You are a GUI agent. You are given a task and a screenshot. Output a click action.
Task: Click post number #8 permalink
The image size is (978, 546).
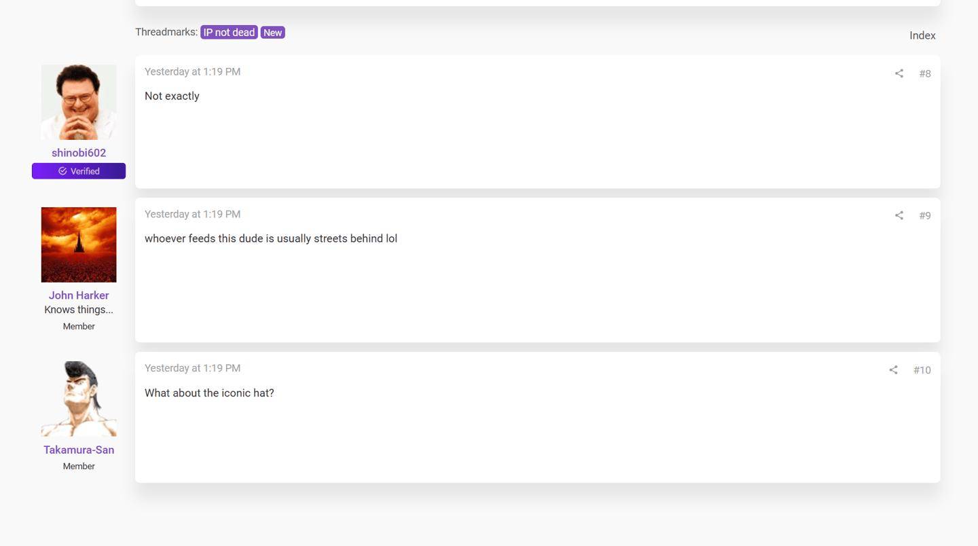tap(924, 73)
